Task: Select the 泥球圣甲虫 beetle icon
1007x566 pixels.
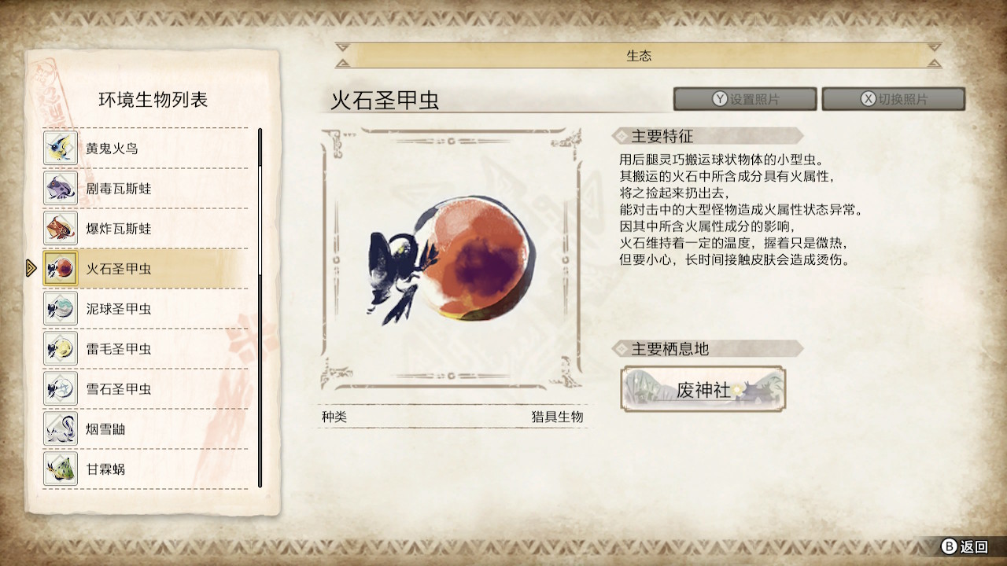Action: [61, 308]
